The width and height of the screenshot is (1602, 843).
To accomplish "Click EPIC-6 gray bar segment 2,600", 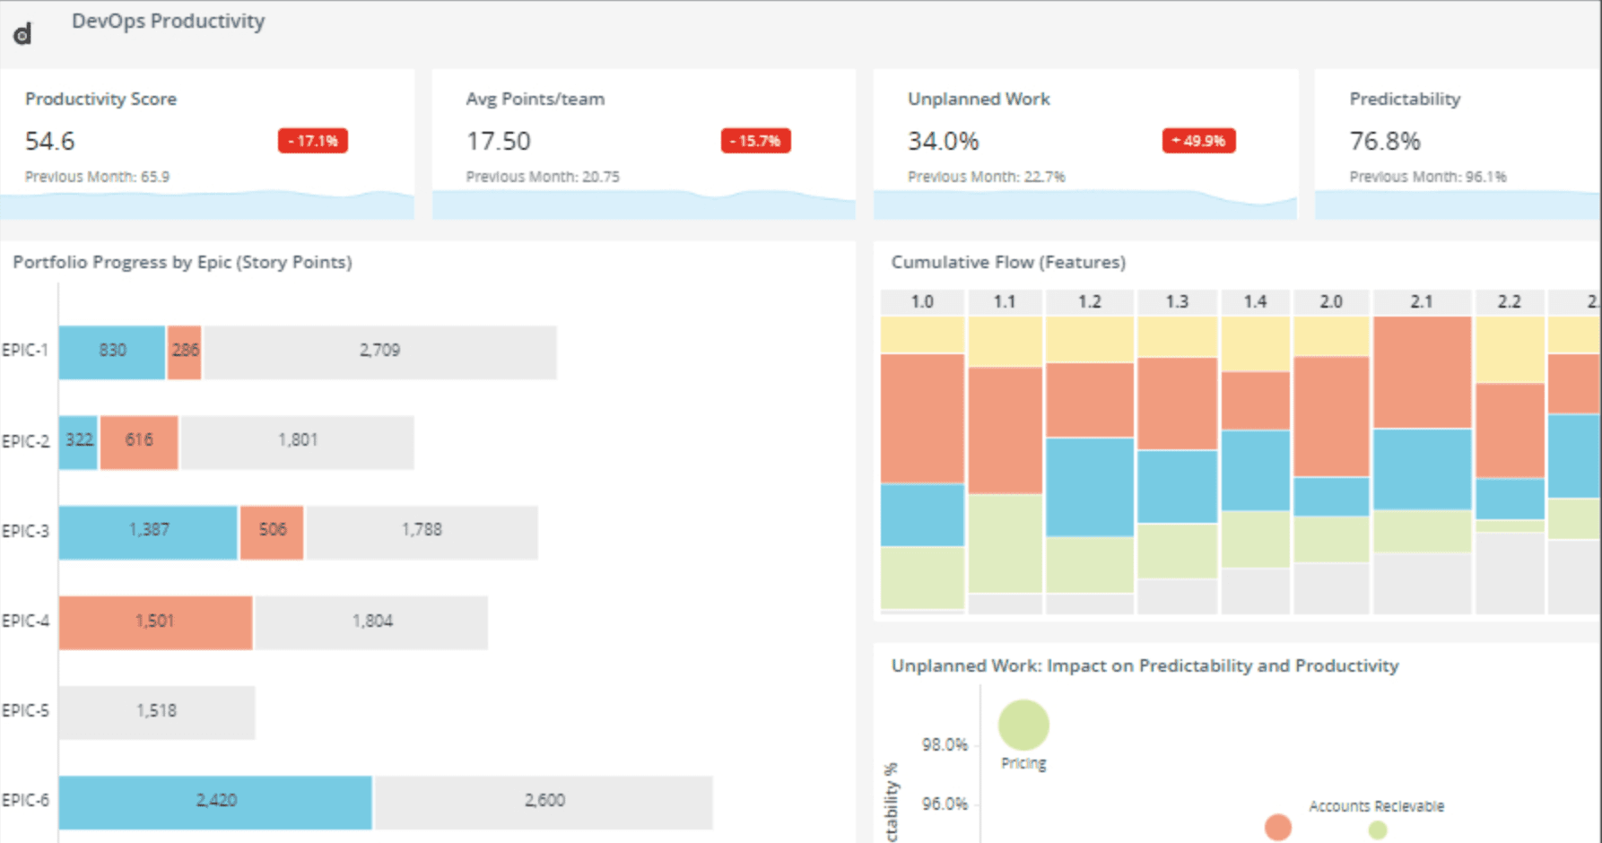I will tap(544, 803).
